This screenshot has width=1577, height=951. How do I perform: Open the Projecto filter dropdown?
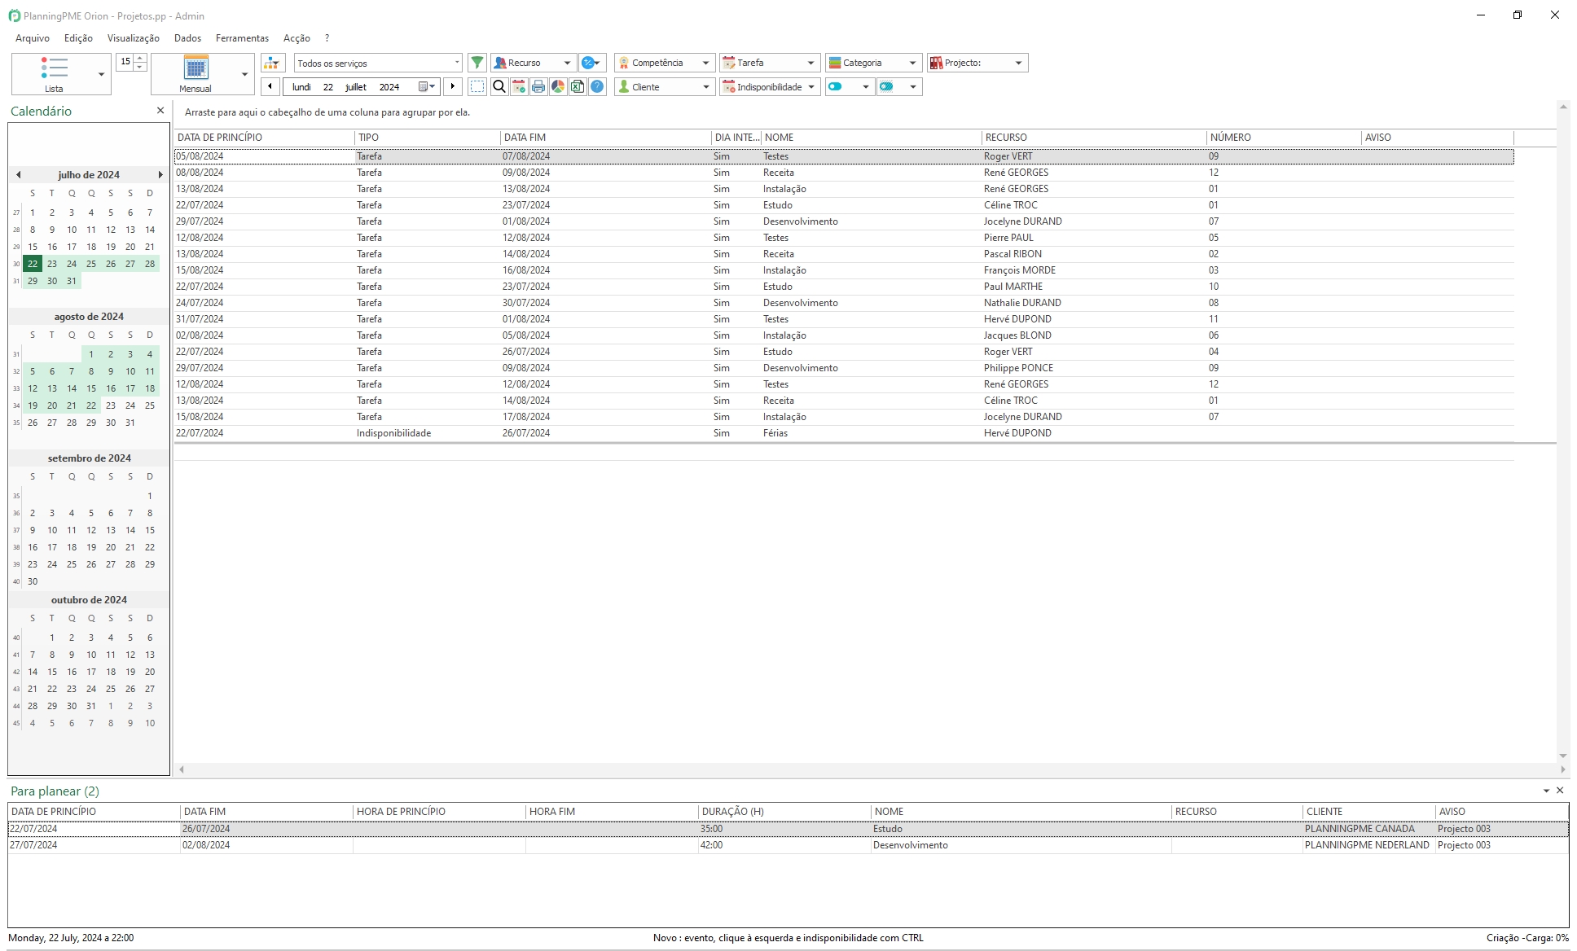(x=977, y=63)
